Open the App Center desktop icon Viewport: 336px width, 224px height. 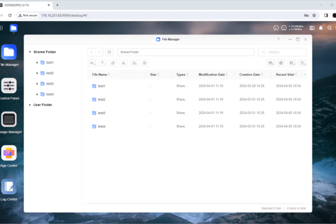pyautogui.click(x=9, y=153)
